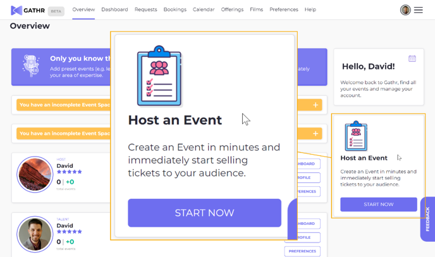Click the small clipboard Host an Event icon
Image resolution: width=435 pixels, height=257 pixels.
[356, 136]
